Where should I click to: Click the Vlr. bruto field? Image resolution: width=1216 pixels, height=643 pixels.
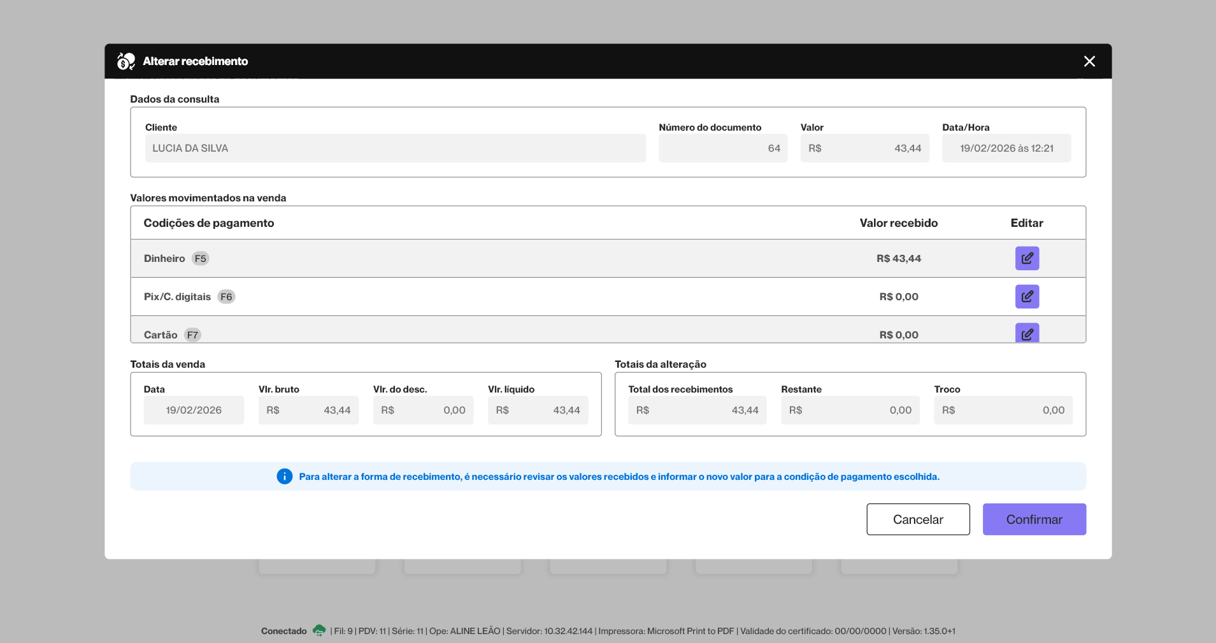coord(308,410)
